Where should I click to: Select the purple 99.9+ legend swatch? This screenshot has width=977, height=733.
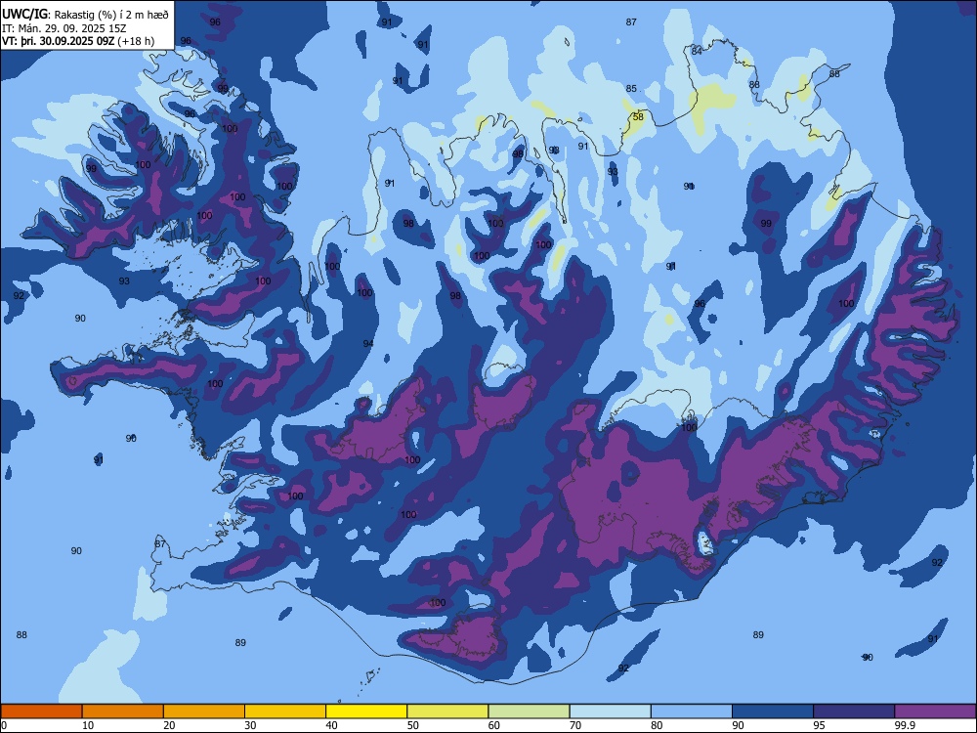[935, 711]
